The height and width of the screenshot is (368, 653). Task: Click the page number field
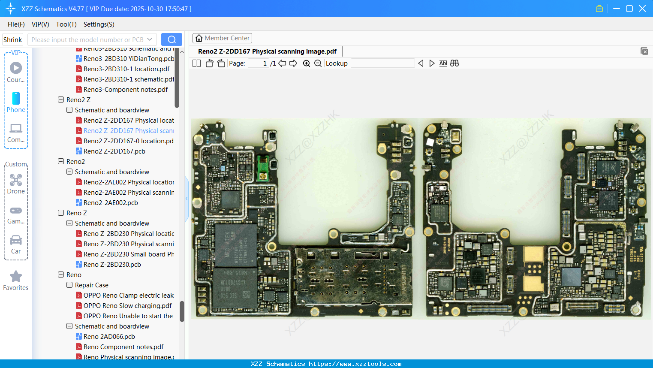pyautogui.click(x=259, y=63)
